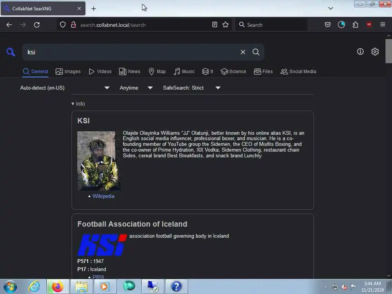
Task: Select Firefox in the taskbar
Action: (57, 286)
